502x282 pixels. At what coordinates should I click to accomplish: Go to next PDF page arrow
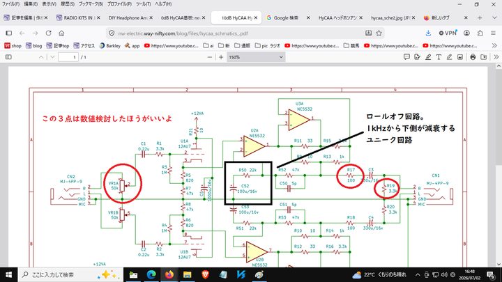[x=52, y=57]
